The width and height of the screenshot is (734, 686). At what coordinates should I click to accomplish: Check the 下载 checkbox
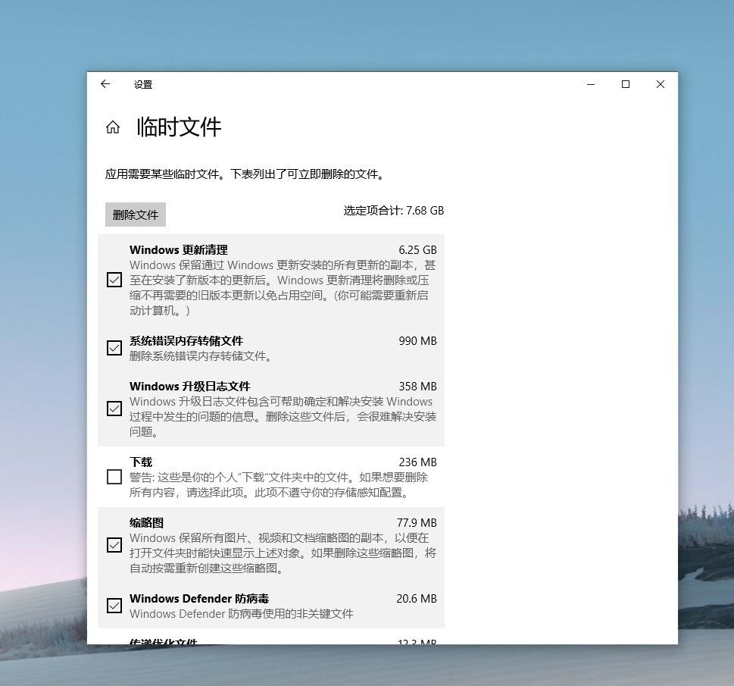click(114, 477)
